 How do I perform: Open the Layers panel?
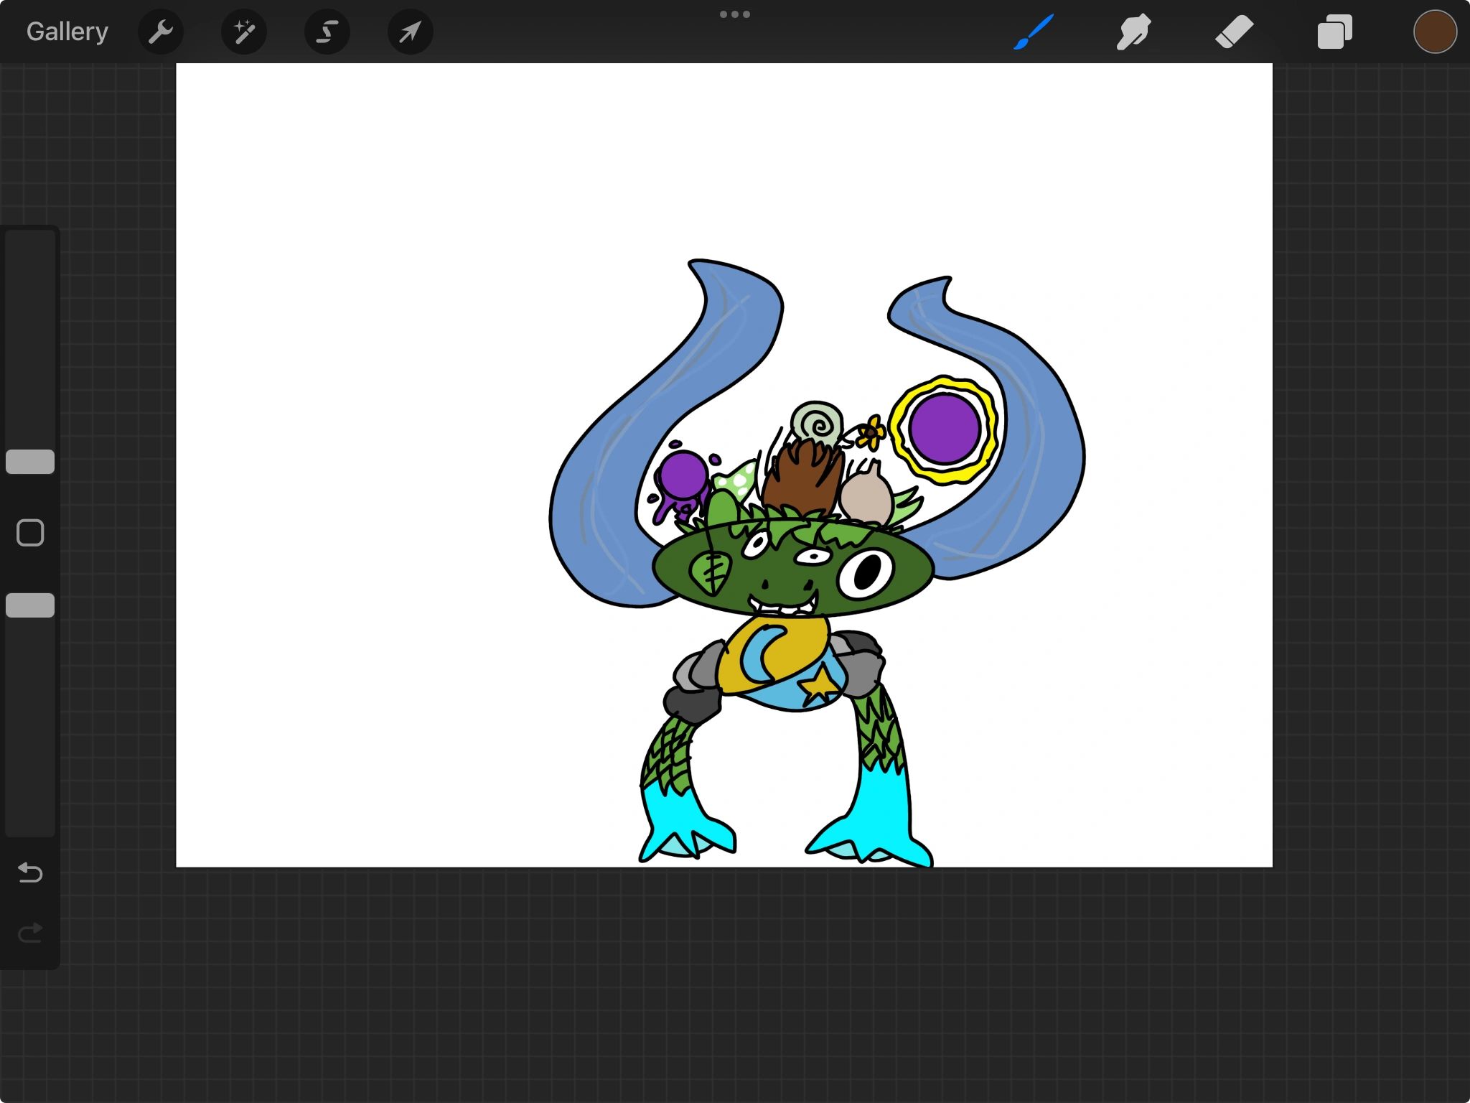[1335, 32]
